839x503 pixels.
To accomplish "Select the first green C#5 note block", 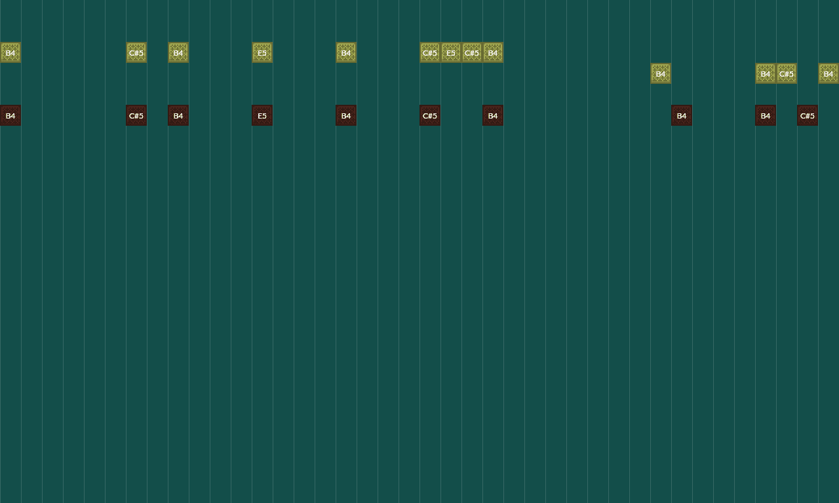I will (x=136, y=52).
